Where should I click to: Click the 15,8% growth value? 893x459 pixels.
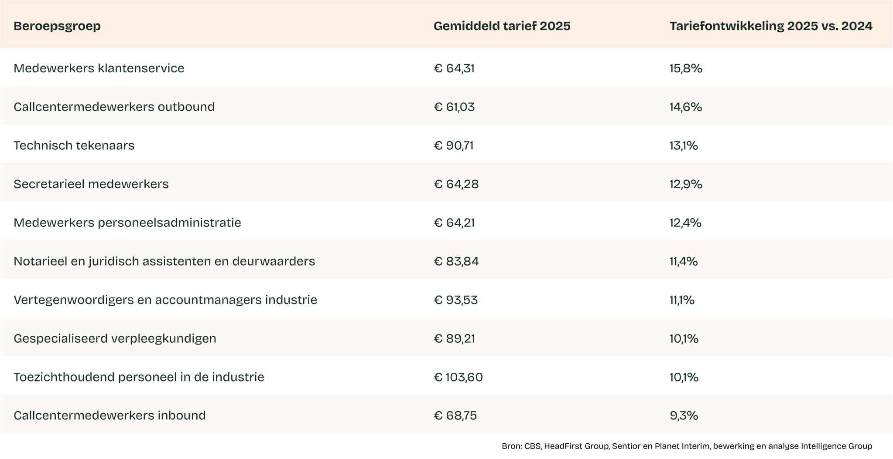686,68
